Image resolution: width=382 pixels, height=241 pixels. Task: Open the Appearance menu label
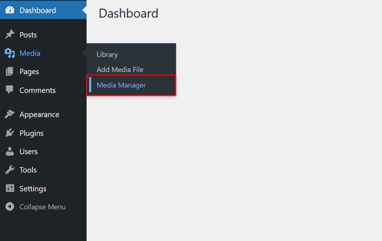point(39,114)
